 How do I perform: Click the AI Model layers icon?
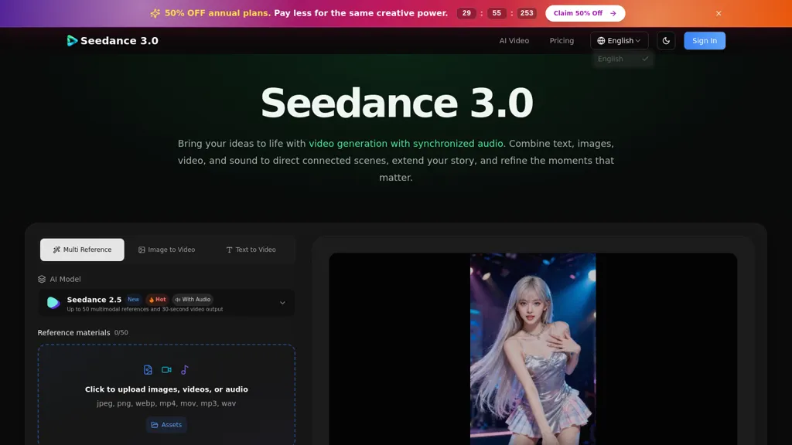[42, 279]
